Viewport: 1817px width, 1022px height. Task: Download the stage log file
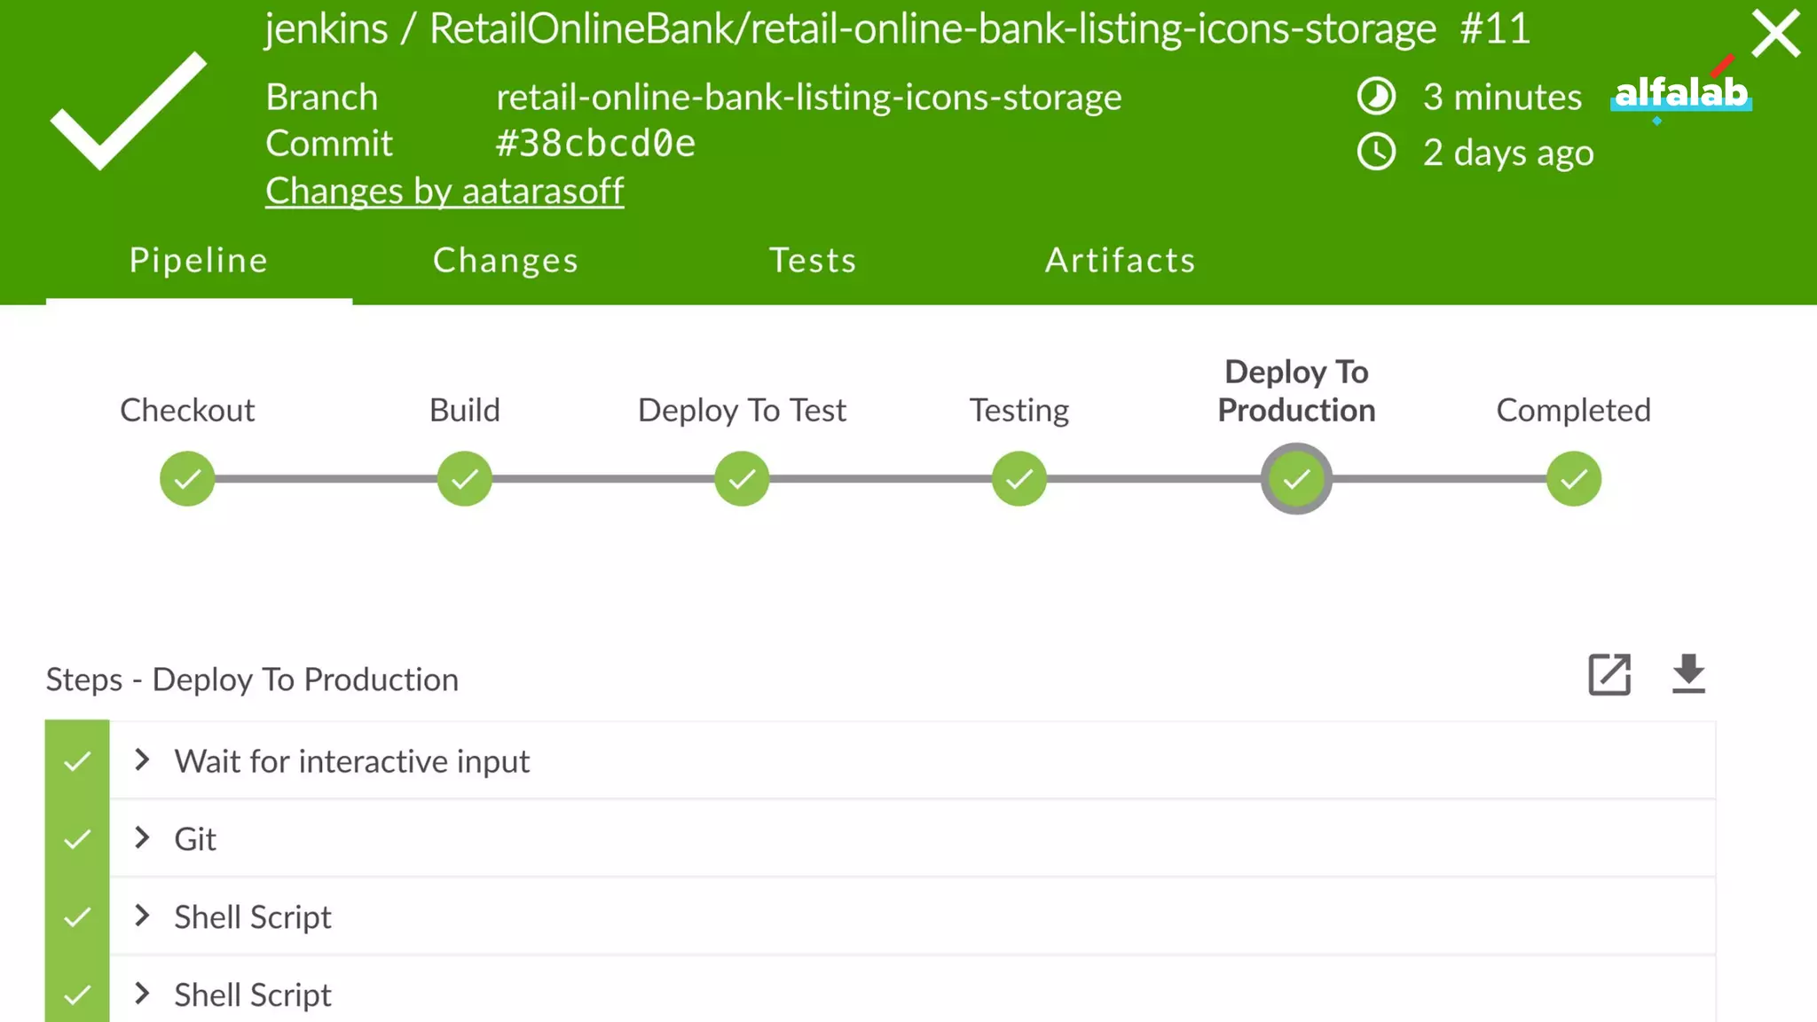click(1688, 675)
